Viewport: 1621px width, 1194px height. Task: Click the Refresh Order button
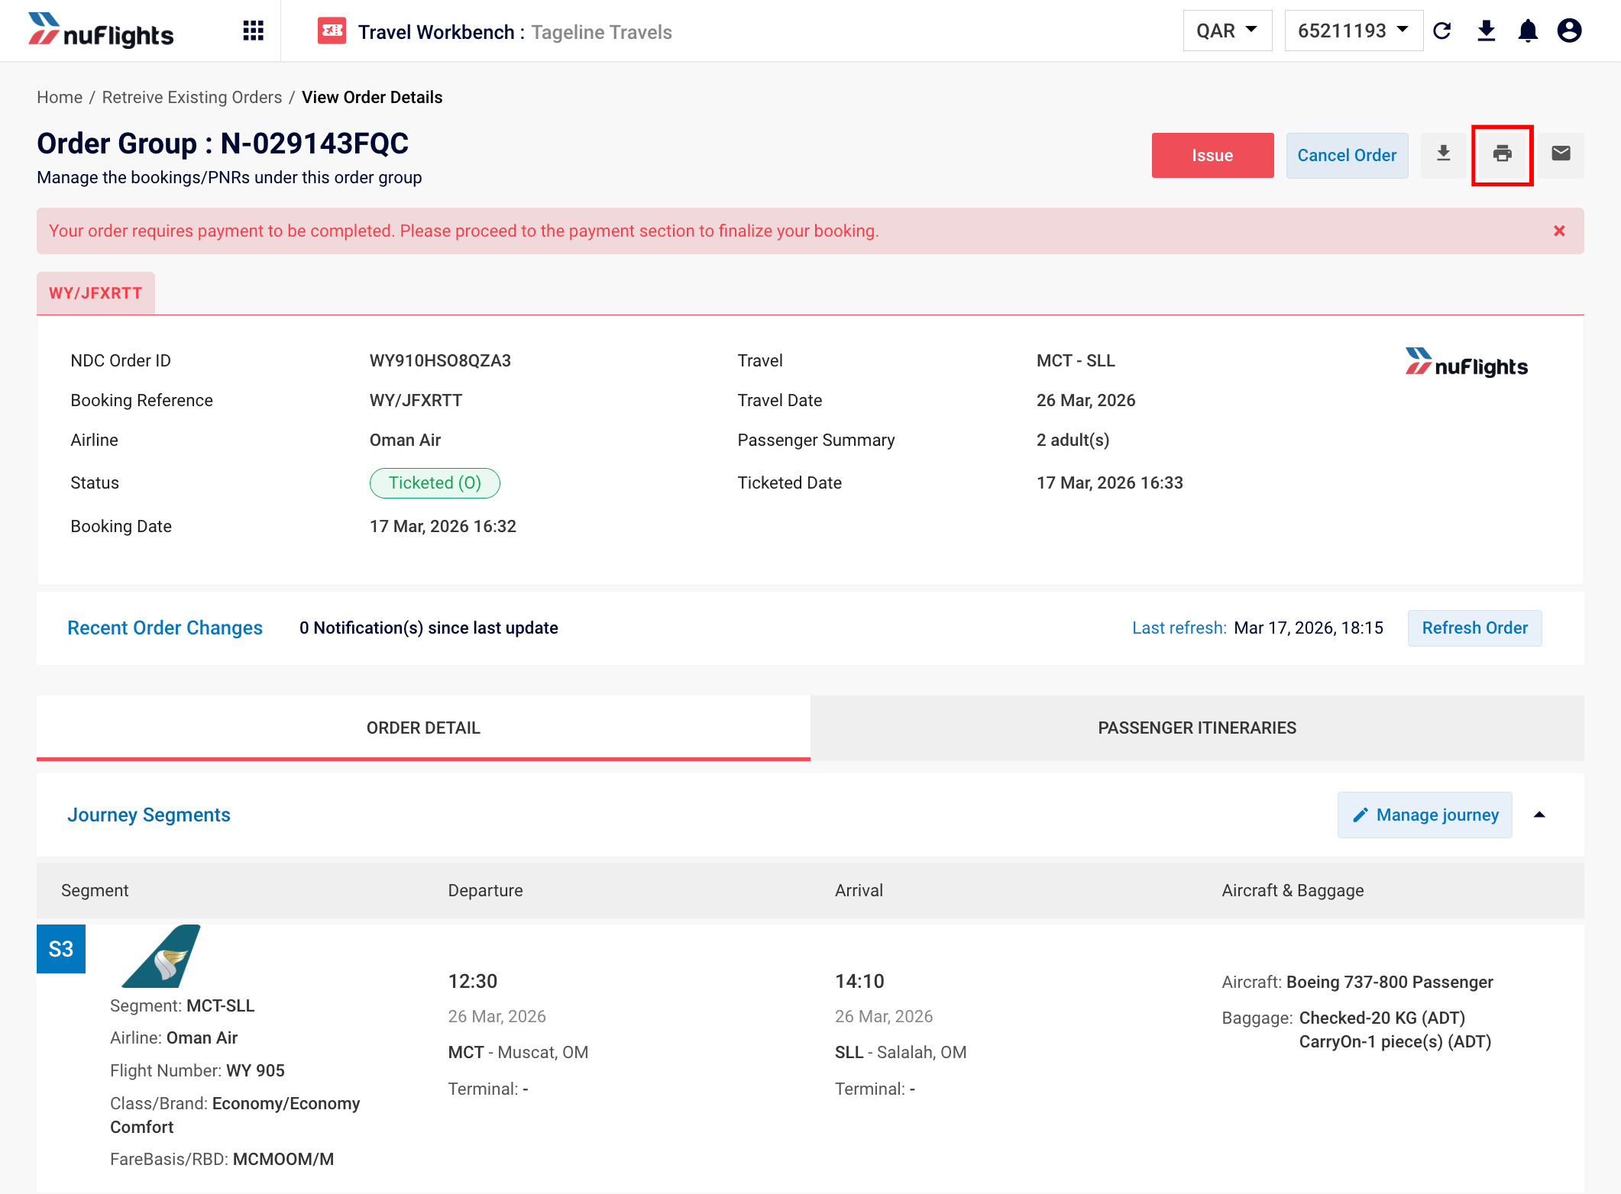(1474, 628)
